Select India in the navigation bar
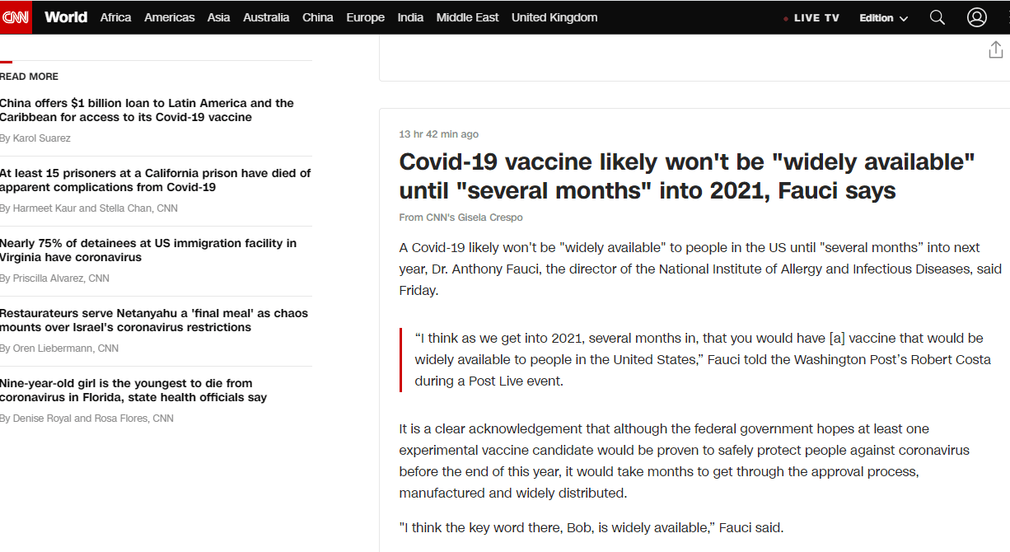This screenshot has width=1010, height=552. click(x=410, y=17)
